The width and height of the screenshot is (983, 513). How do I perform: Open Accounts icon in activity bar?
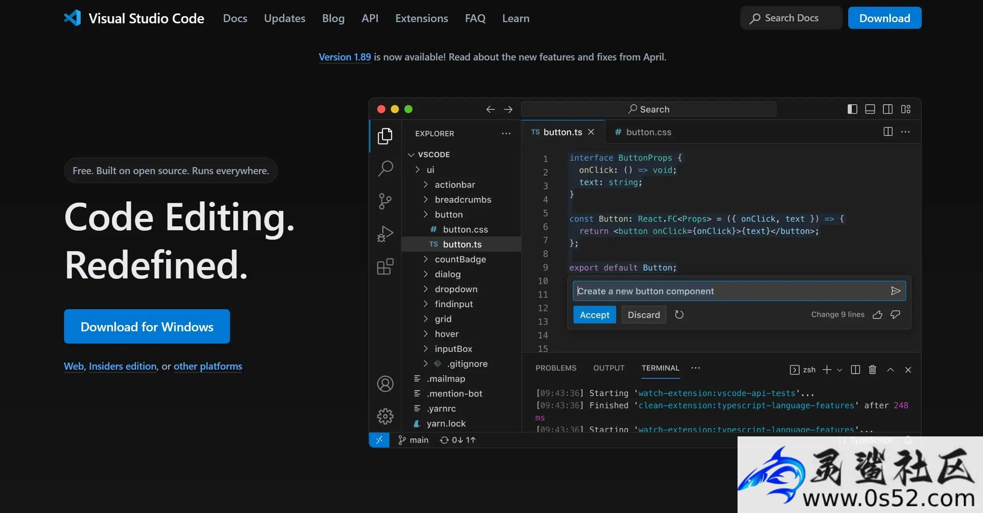click(x=385, y=383)
